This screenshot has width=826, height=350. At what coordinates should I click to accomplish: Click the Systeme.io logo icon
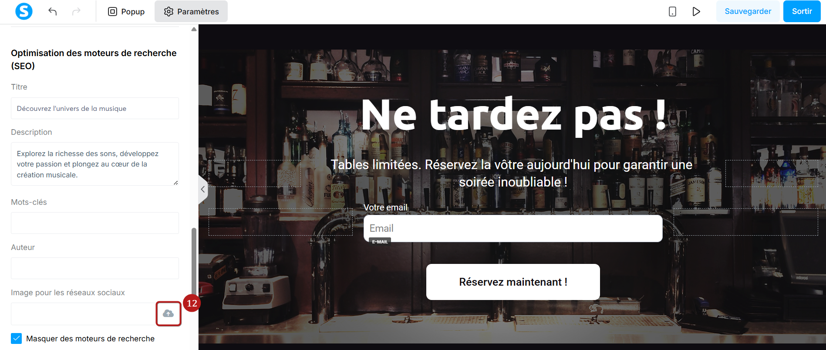tap(24, 11)
